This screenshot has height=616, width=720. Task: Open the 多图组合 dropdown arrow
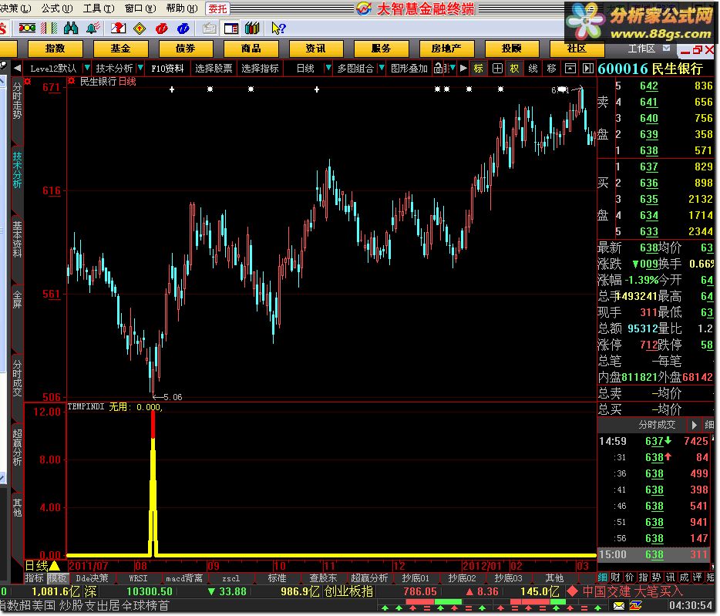[382, 68]
